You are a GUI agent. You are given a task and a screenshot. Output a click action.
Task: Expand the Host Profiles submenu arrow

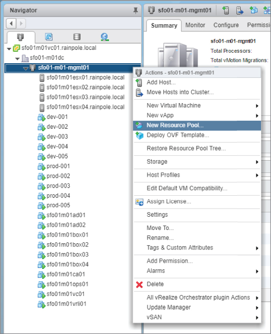click(257, 175)
